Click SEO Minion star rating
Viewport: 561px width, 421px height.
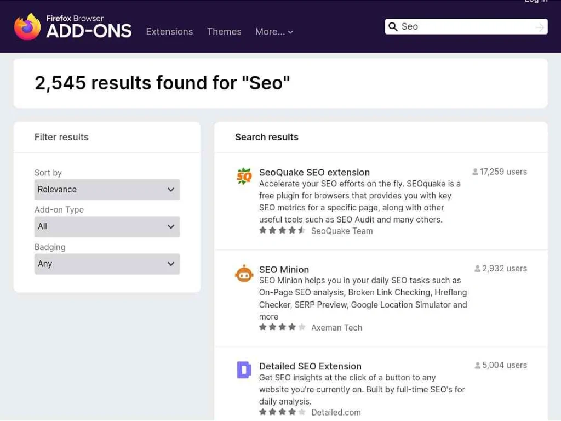coord(282,327)
